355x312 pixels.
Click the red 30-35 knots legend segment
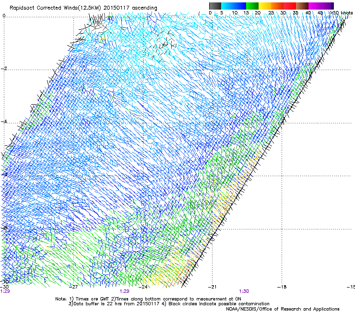click(290, 6)
